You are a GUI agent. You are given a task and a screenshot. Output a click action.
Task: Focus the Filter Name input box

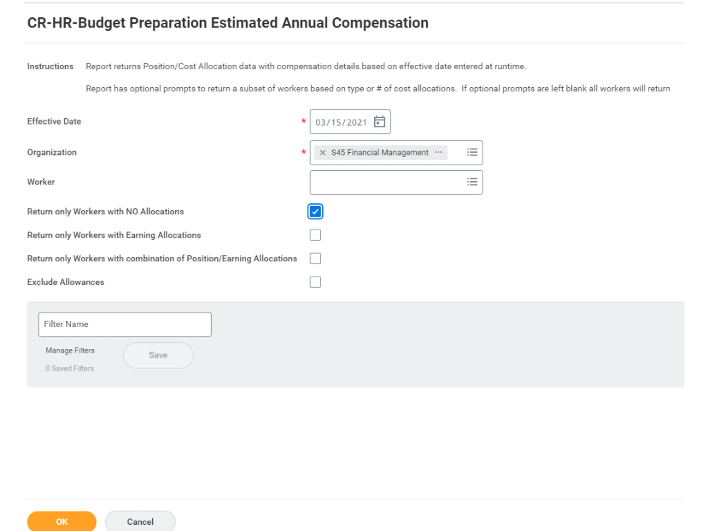pyautogui.click(x=124, y=324)
